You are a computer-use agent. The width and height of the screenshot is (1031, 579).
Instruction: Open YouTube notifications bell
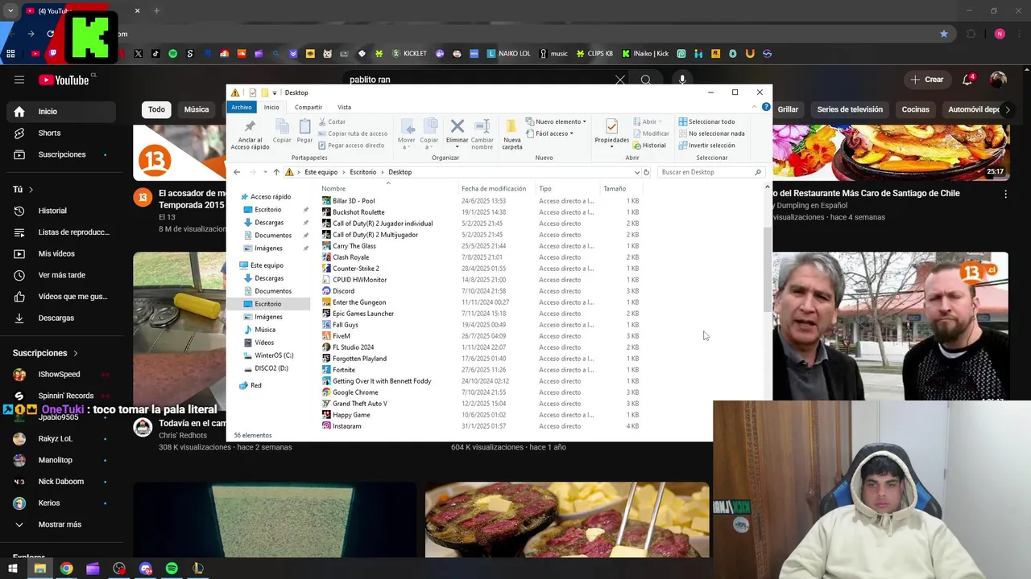pyautogui.click(x=967, y=80)
